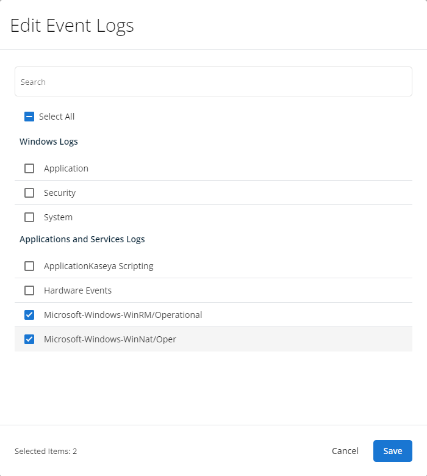Viewport: 427px width, 476px height.
Task: Click the Search input field
Action: click(213, 82)
